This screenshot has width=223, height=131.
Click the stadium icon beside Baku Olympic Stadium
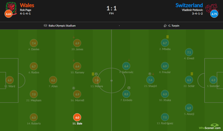[x=46, y=26]
